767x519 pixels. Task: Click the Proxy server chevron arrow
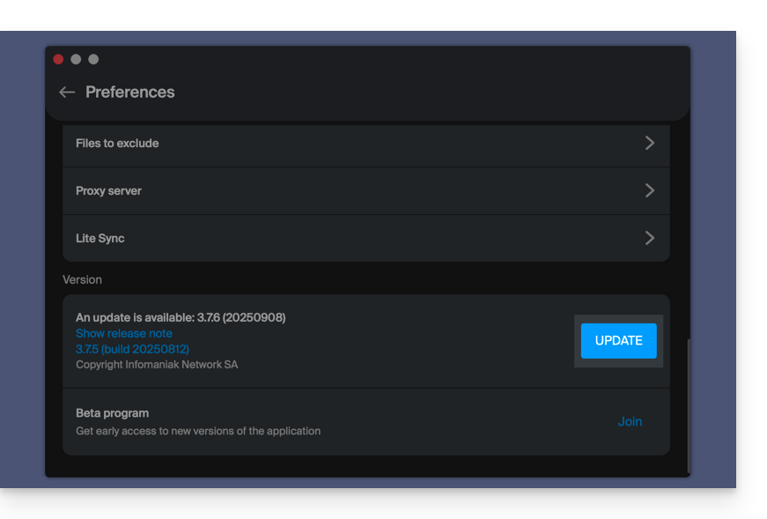[x=649, y=190]
